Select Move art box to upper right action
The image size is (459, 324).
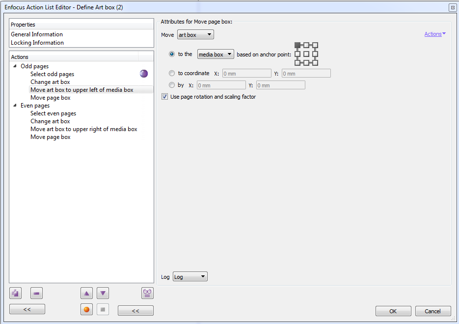pos(84,129)
